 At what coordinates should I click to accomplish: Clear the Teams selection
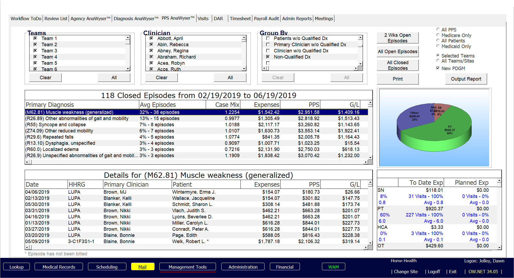click(x=45, y=78)
